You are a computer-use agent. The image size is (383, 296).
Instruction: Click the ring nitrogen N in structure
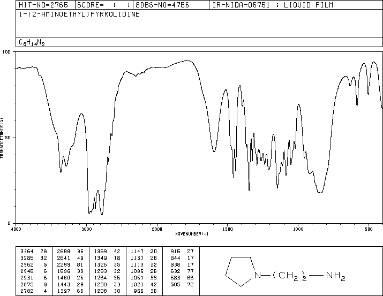[x=258, y=276]
